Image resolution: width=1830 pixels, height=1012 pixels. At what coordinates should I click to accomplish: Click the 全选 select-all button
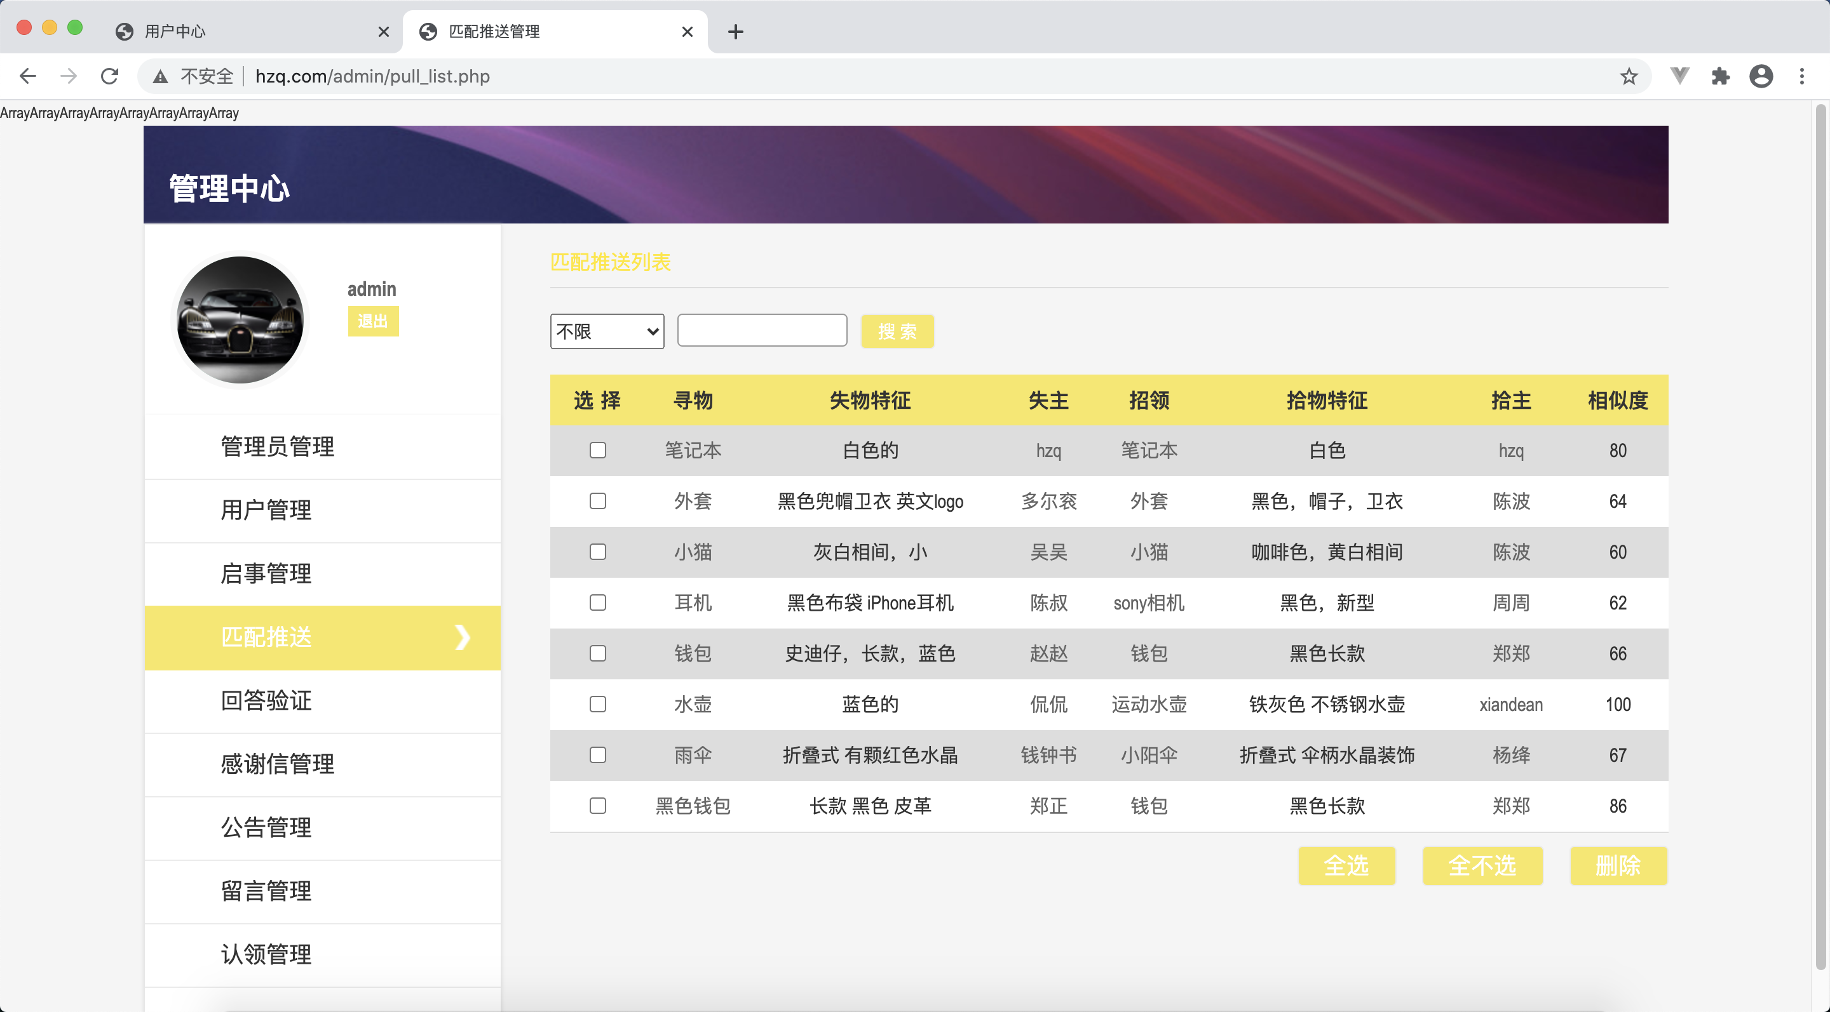[1346, 866]
